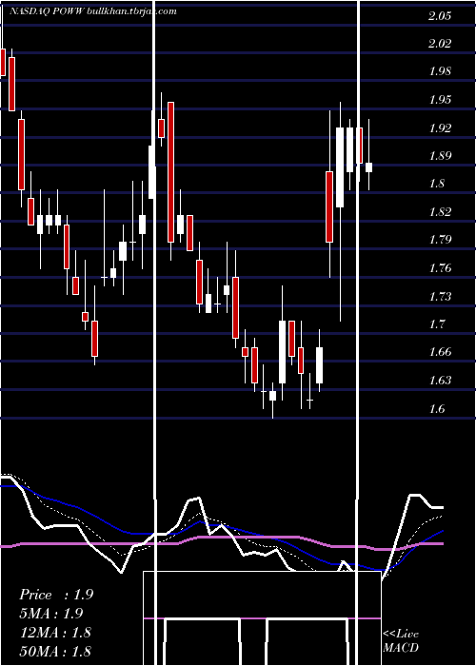
Task: Click the 1.73 price axis label
Action: click(440, 296)
